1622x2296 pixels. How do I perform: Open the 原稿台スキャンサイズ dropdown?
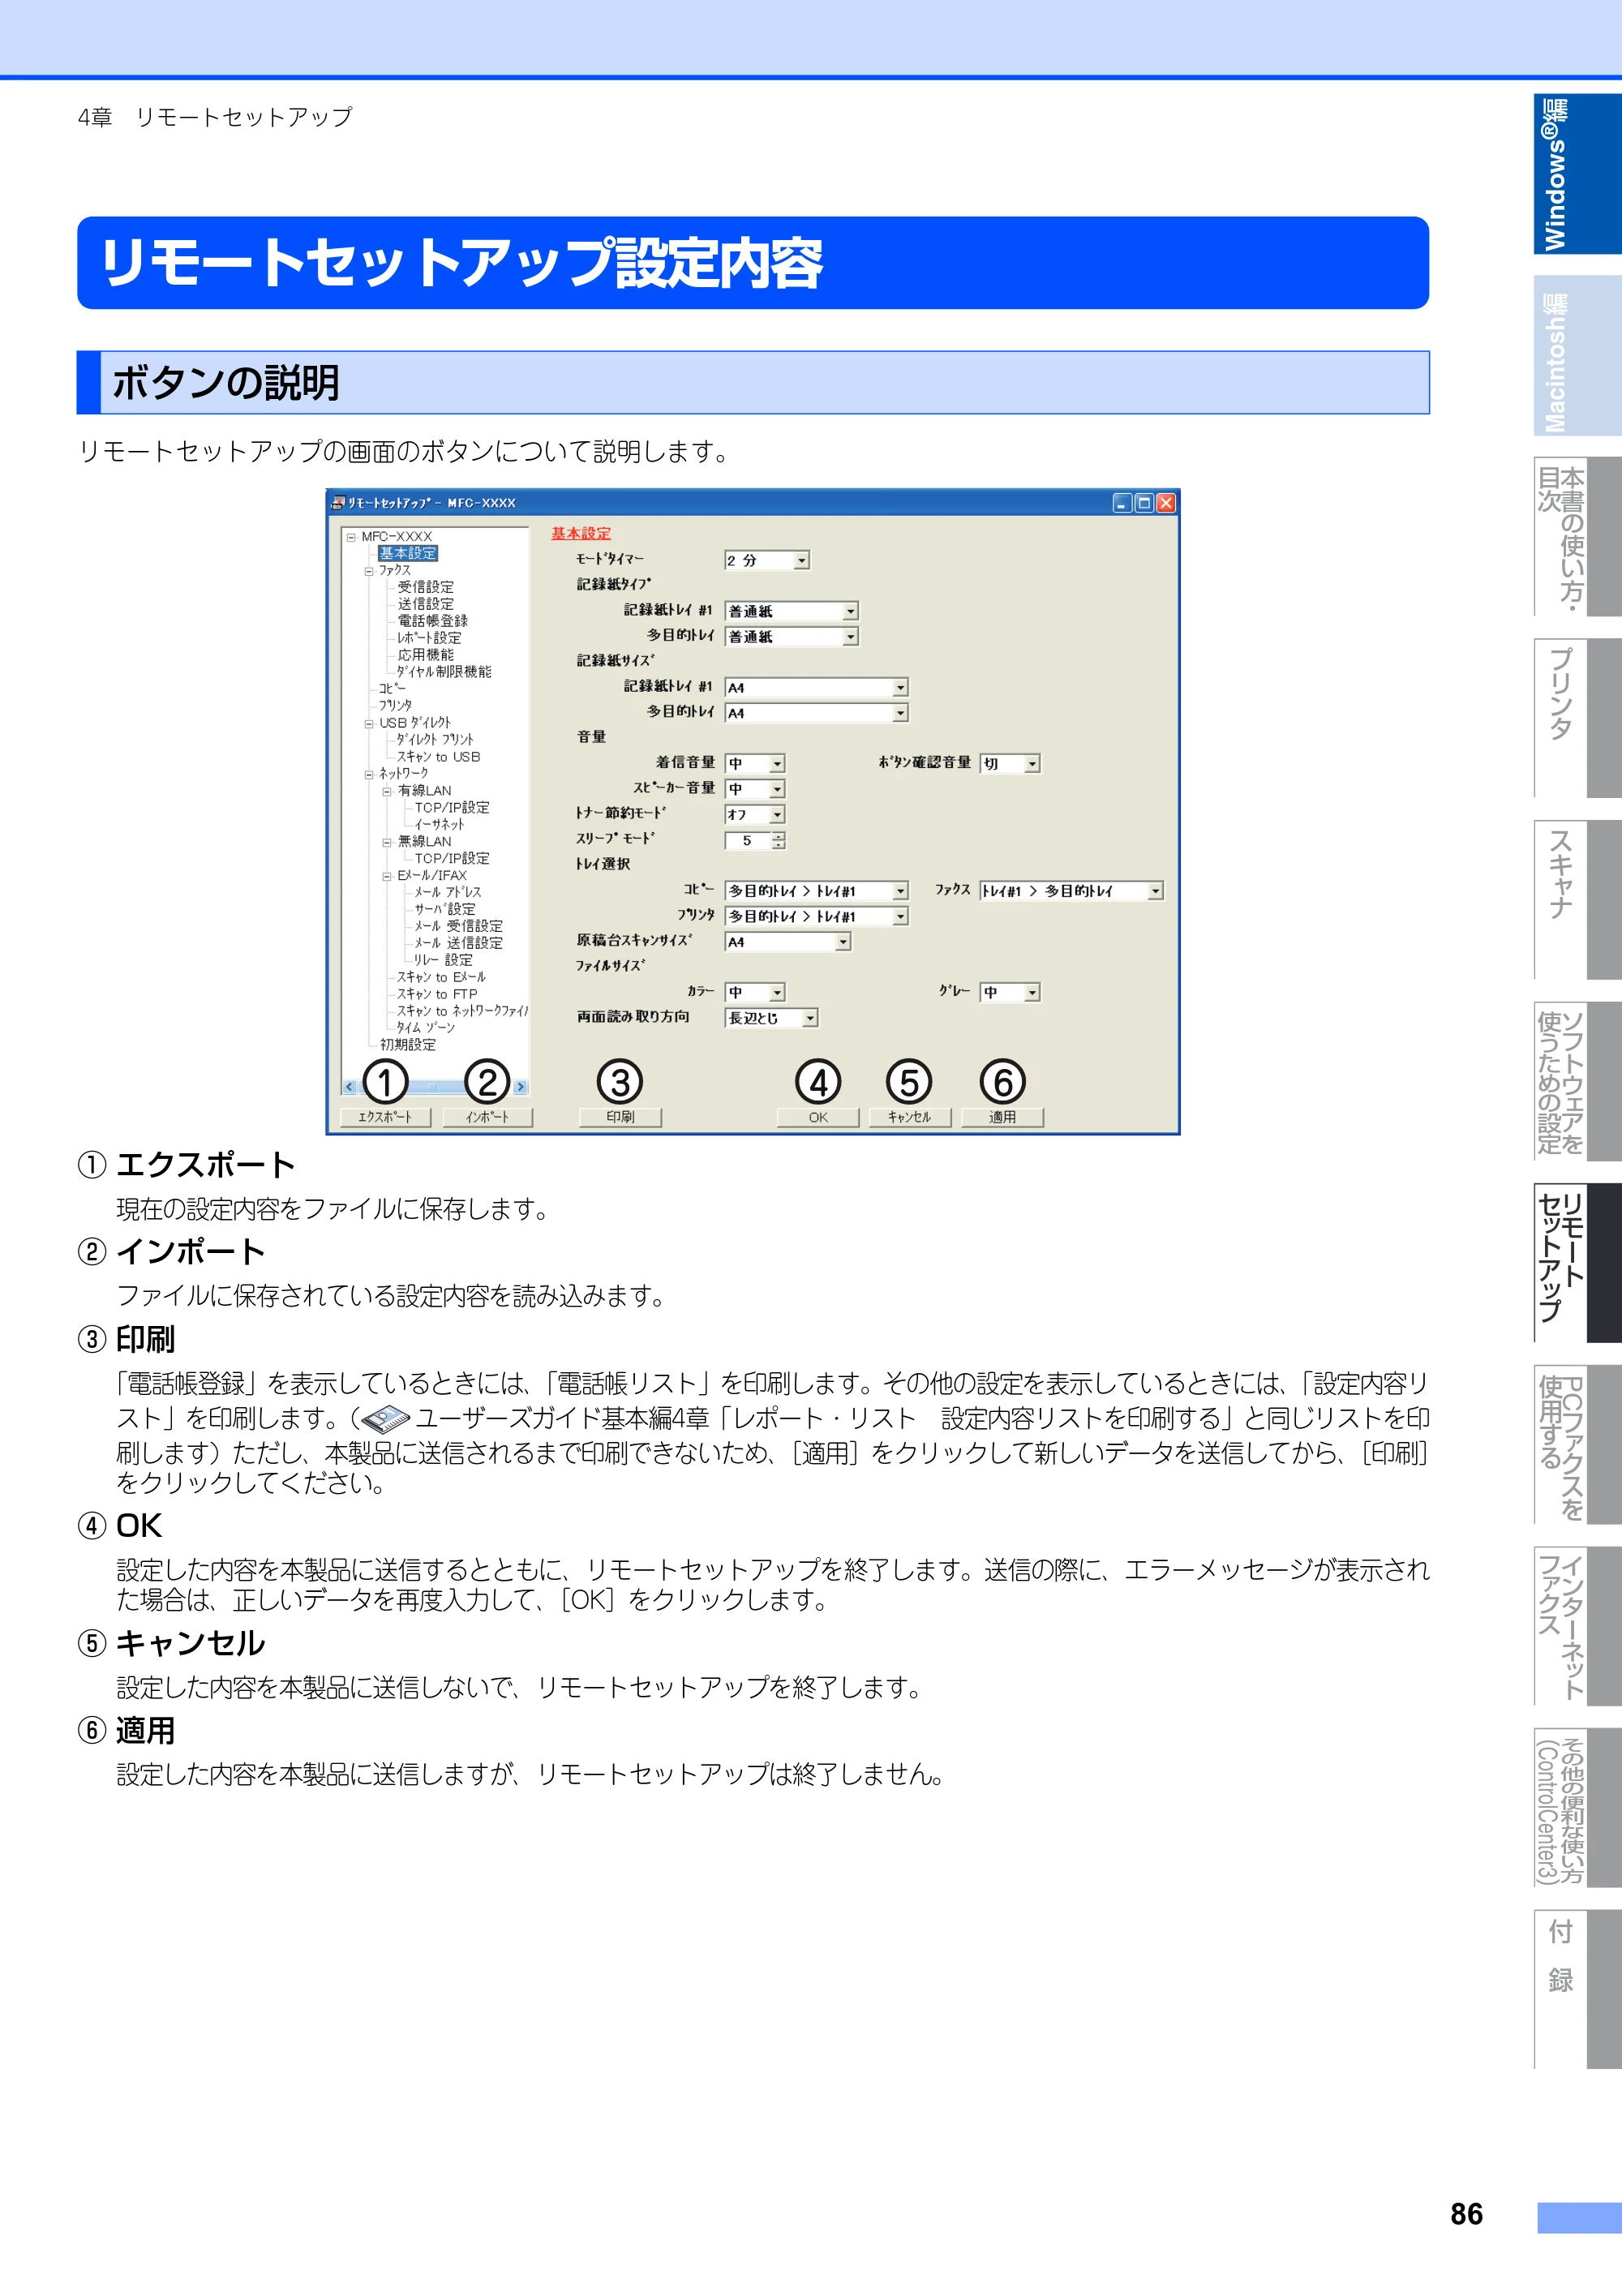coord(788,942)
